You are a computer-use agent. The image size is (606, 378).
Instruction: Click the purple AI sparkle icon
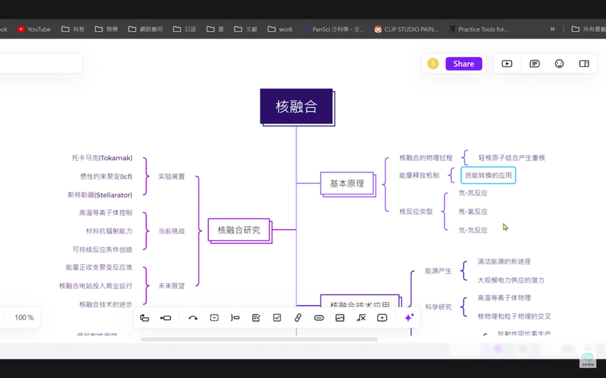pyautogui.click(x=409, y=318)
